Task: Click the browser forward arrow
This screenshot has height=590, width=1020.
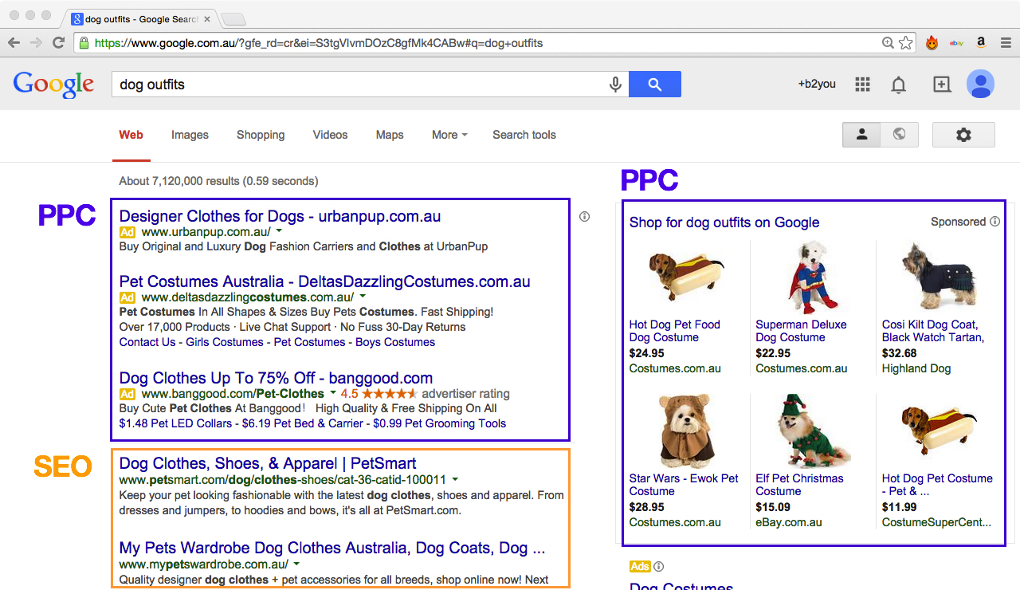Action: [37, 43]
